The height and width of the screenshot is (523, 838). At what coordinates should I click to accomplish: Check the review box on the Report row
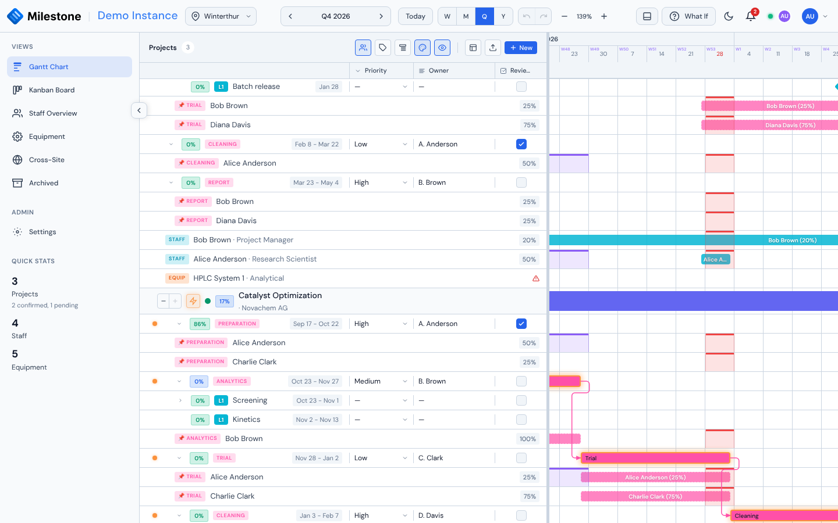point(521,182)
